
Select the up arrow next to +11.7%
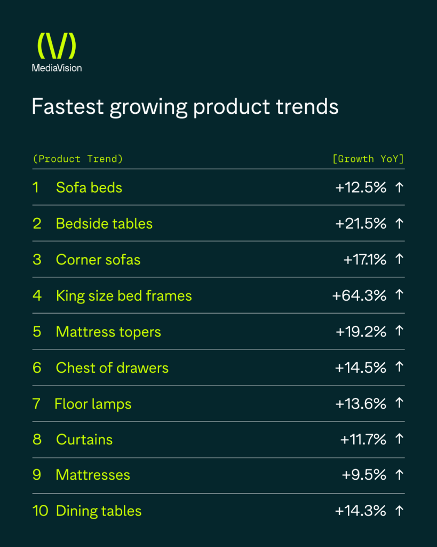click(x=399, y=440)
